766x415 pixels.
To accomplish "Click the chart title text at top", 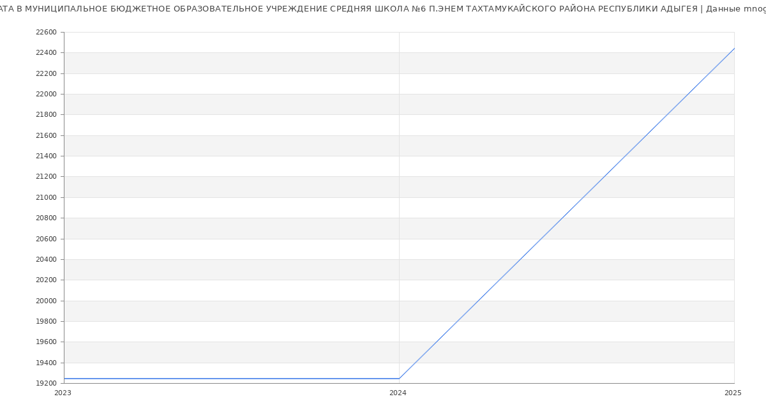I will tap(383, 9).
